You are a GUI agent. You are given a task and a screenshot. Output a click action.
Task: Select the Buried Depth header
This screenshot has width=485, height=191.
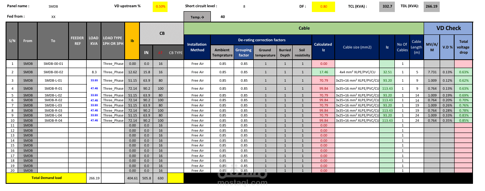[285, 52]
